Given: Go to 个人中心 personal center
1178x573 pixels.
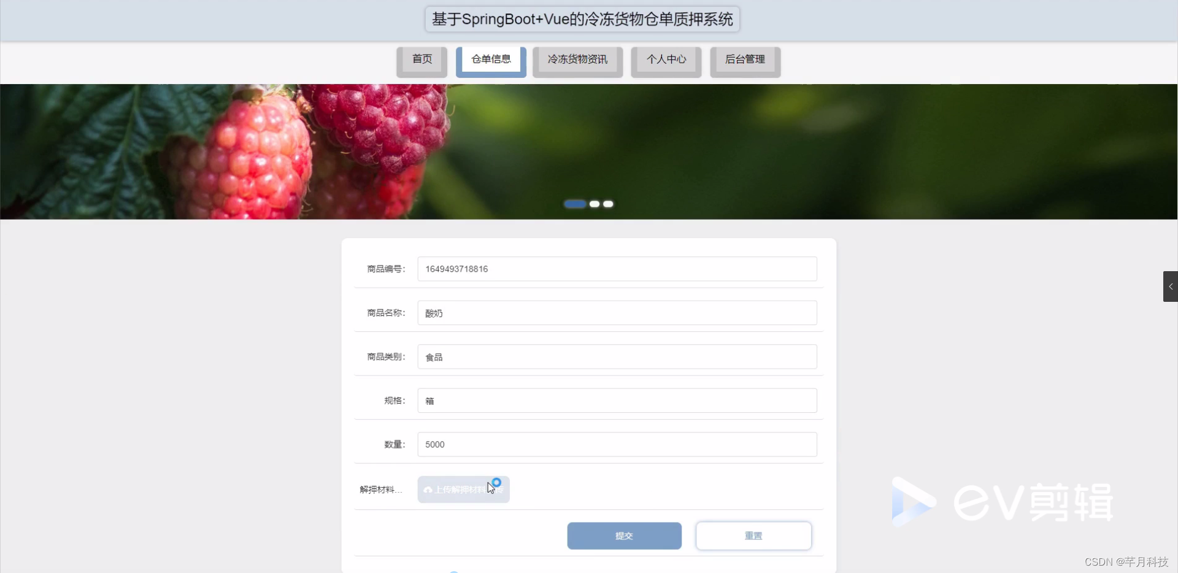Looking at the screenshot, I should click(x=666, y=60).
